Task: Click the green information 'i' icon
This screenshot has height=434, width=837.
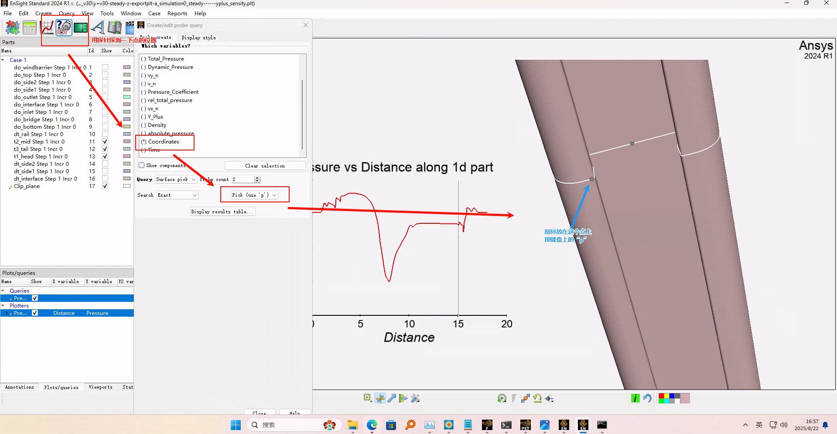Action: tap(635, 398)
